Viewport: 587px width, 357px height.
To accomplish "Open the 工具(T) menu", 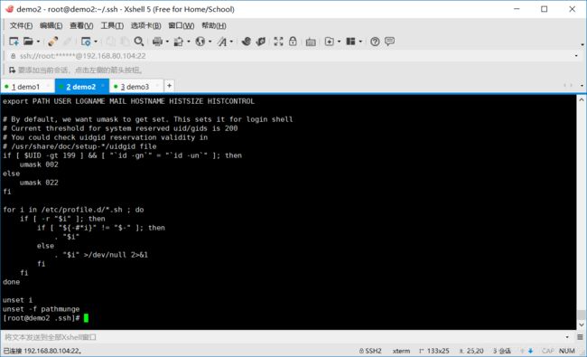I will (112, 25).
